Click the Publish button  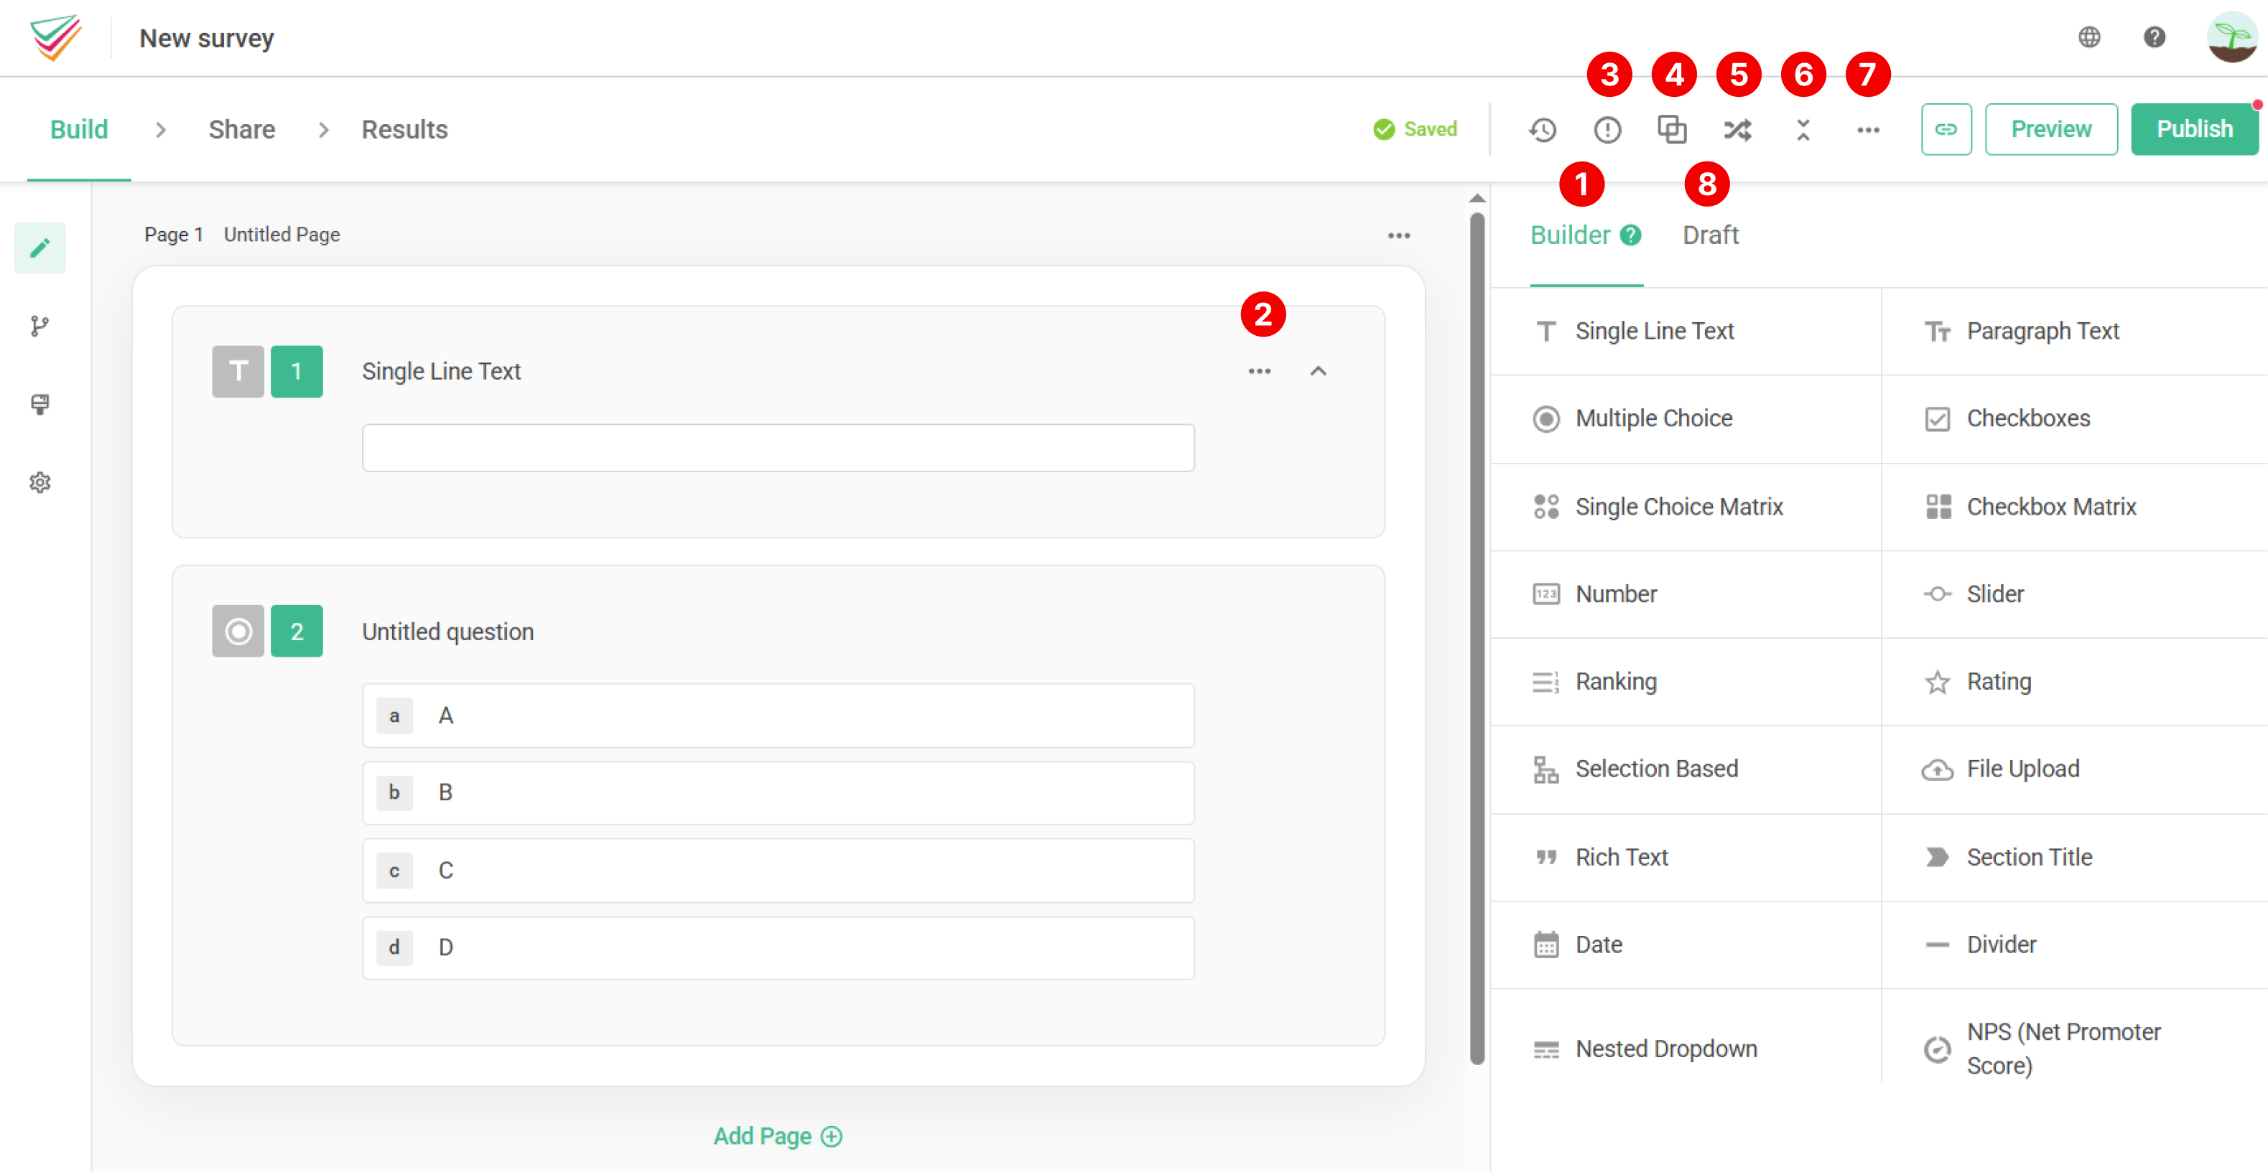point(2193,130)
